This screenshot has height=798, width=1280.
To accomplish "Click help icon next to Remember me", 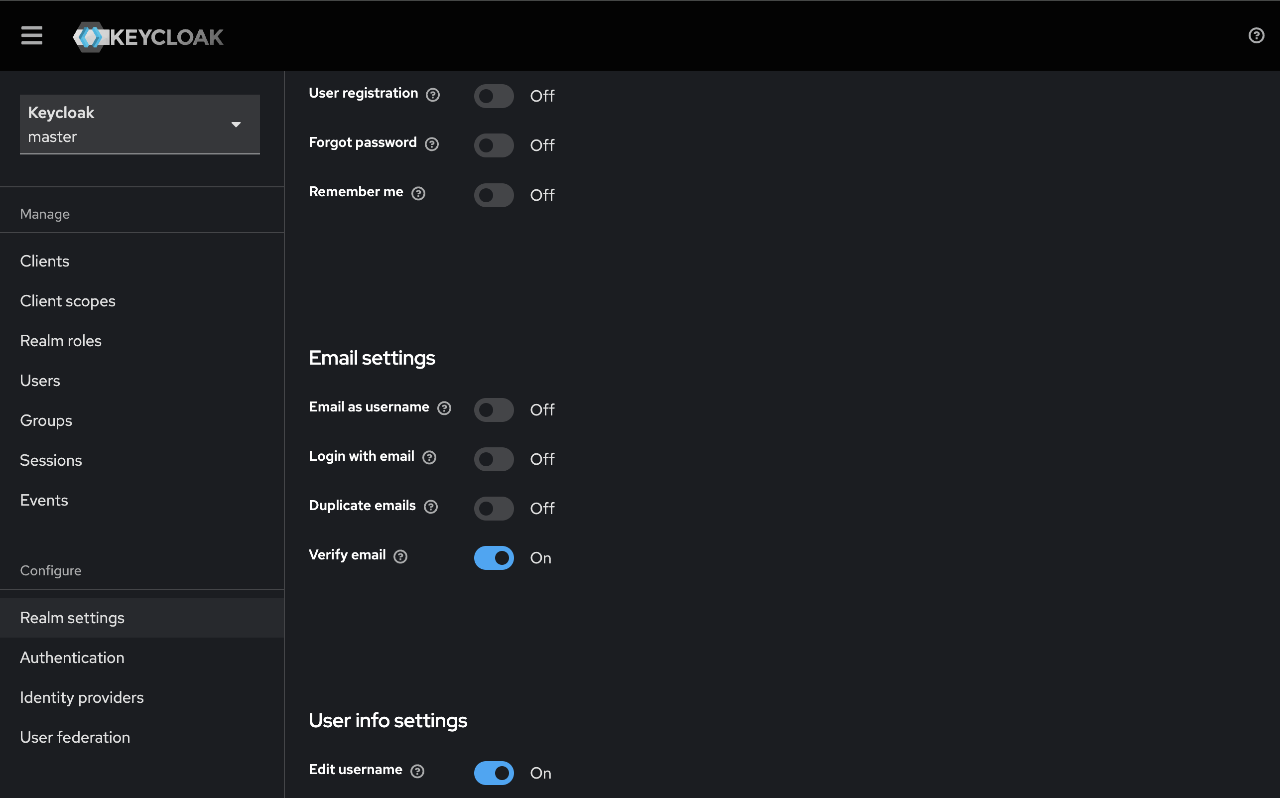I will pos(418,194).
